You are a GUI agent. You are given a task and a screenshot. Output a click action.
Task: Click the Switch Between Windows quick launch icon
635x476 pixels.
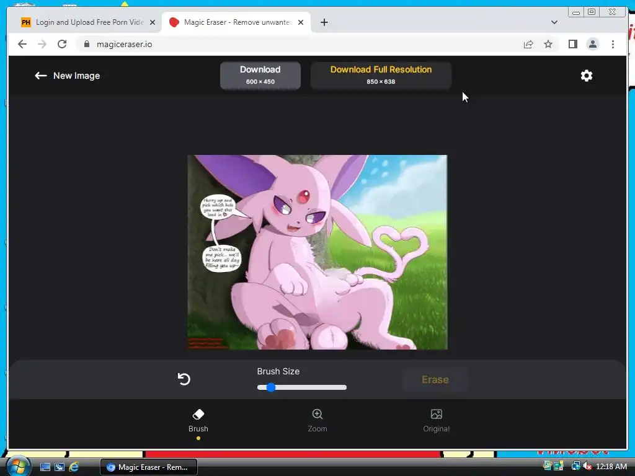pos(59,467)
